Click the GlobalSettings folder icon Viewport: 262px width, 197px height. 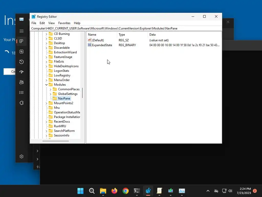[x=55, y=94]
